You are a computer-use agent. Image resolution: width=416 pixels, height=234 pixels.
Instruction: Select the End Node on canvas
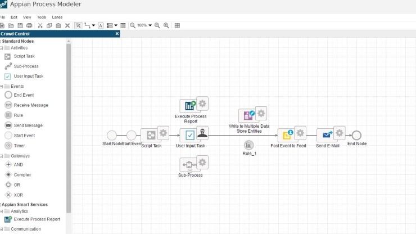[356, 136]
